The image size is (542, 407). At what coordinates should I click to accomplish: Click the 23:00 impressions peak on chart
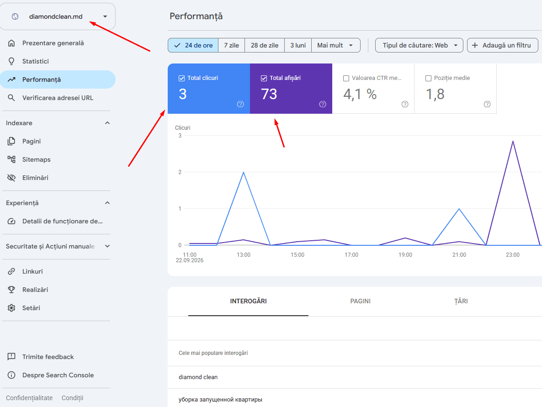tap(513, 141)
